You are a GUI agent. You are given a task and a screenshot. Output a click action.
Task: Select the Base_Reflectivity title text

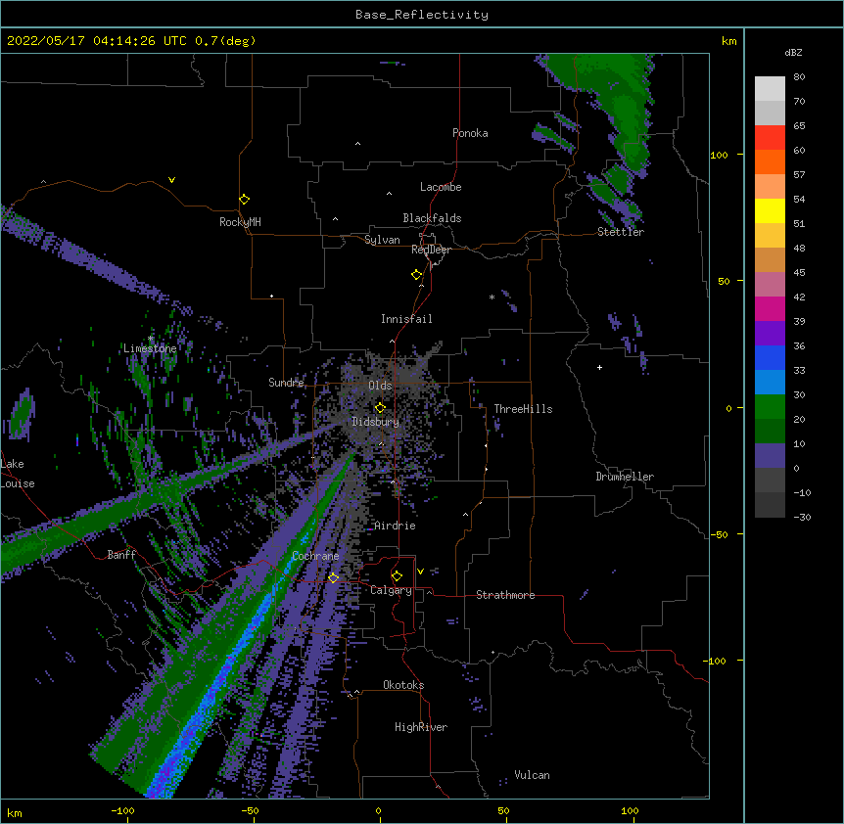(x=422, y=15)
